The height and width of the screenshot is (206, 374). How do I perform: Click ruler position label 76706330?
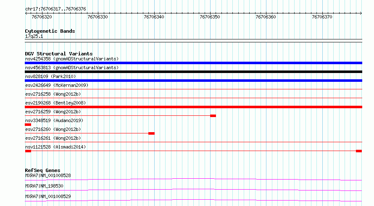[97, 17]
